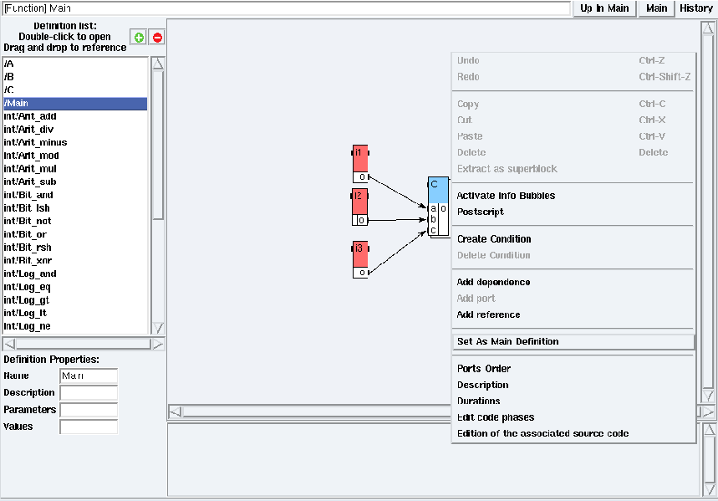Select Create Condition menu entry
This screenshot has height=501, width=718.
tap(573, 239)
